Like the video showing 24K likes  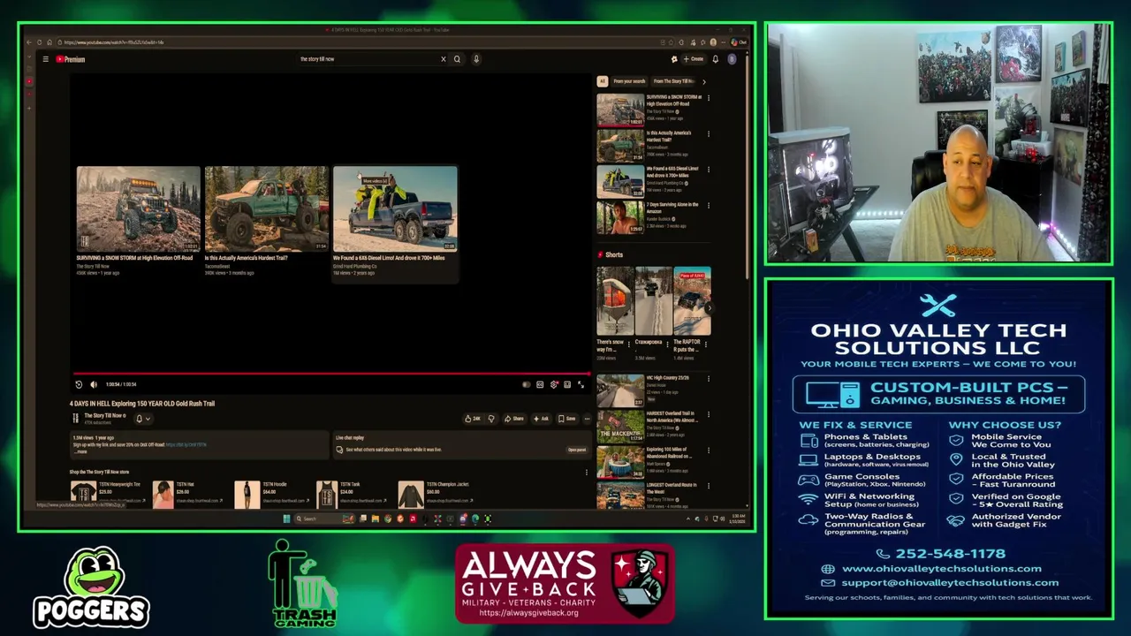click(x=473, y=419)
